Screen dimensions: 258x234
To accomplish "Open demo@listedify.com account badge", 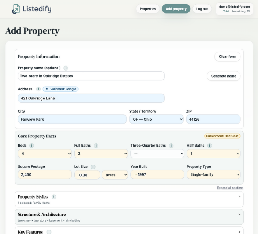I will (x=234, y=9).
